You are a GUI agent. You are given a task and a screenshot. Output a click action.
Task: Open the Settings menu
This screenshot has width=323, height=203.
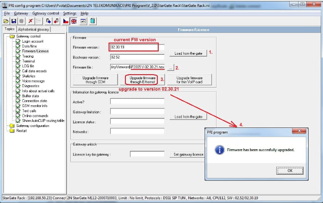click(x=69, y=13)
